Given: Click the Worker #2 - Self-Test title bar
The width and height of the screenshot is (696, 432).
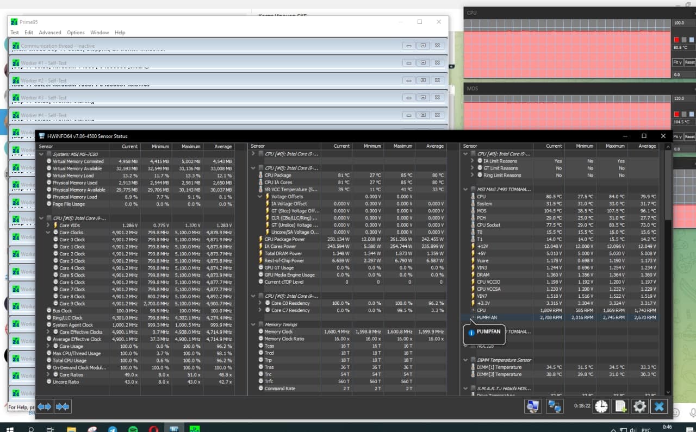Looking at the screenshot, I should click(228, 80).
